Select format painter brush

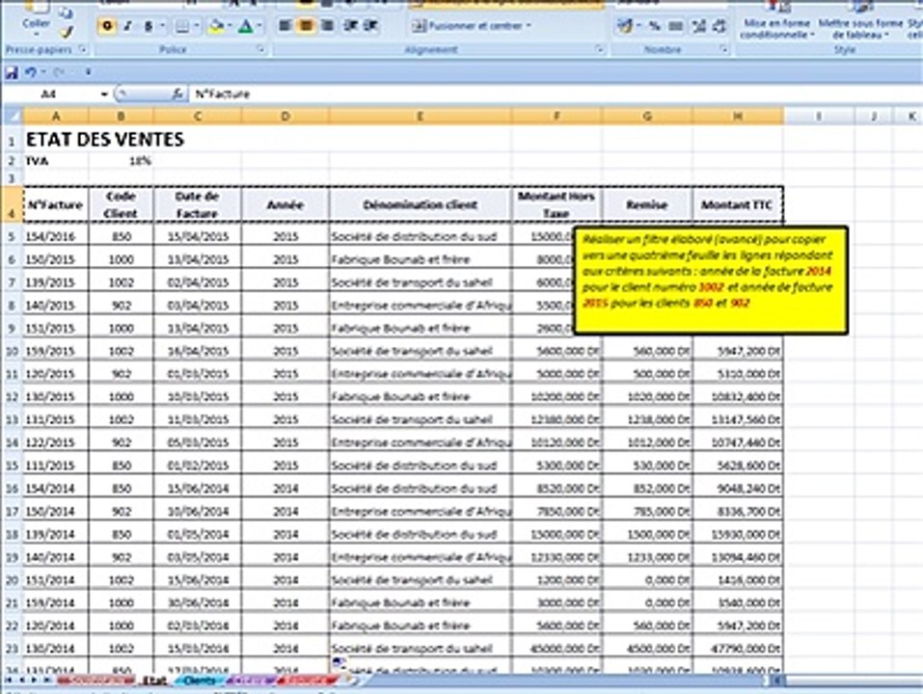click(67, 32)
